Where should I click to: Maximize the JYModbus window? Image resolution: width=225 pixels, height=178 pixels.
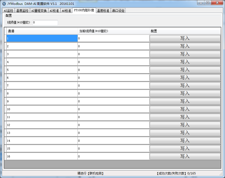[208, 3]
